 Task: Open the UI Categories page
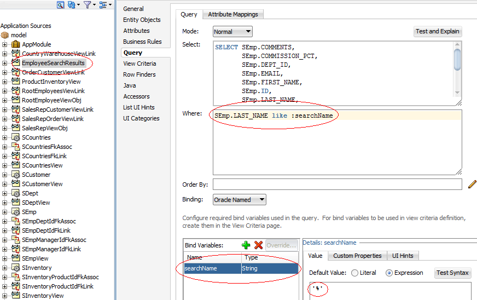tap(141, 118)
